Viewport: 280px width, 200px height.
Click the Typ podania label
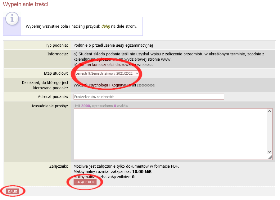(56, 45)
